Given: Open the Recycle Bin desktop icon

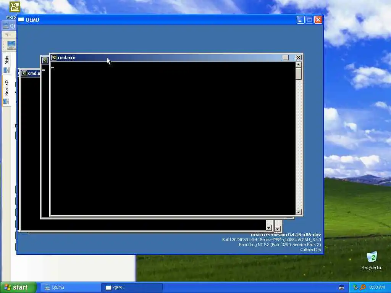Looking at the screenshot, I should coord(372,261).
